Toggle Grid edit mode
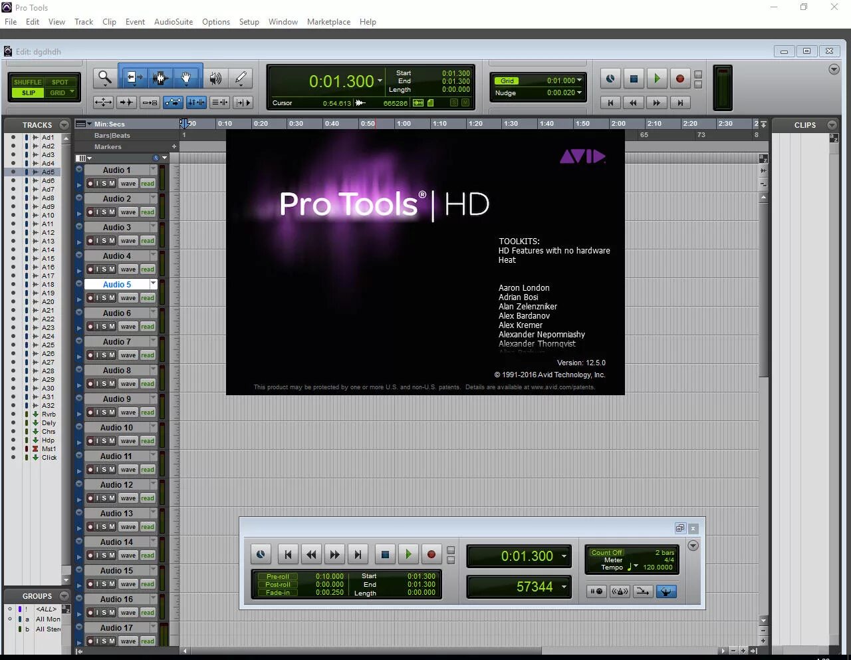Image resolution: width=851 pixels, height=660 pixels. pos(61,92)
